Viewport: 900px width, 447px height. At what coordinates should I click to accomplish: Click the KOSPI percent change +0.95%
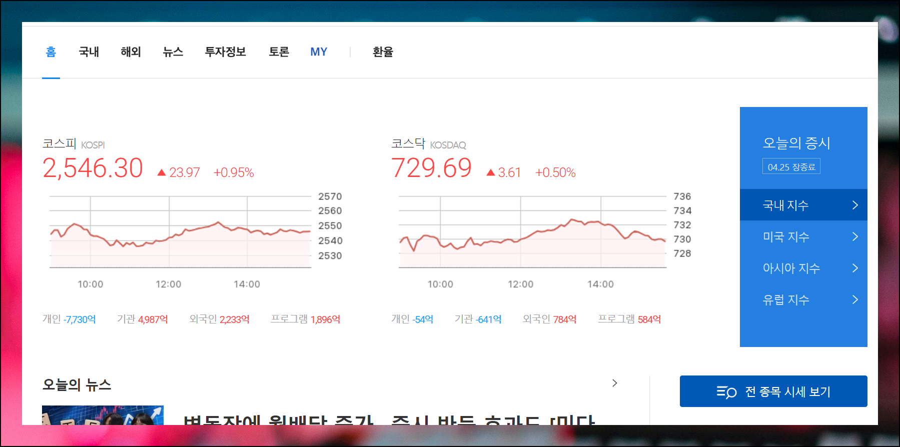(234, 172)
